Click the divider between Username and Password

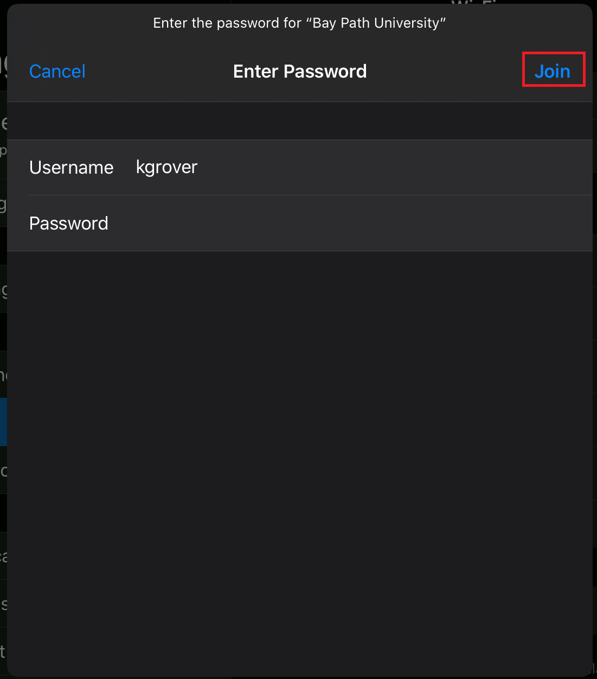click(310, 195)
